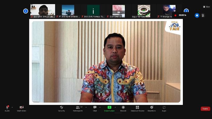Expand the caret next to Participants
The height and width of the screenshot is (119, 212).
(x=86, y=107)
